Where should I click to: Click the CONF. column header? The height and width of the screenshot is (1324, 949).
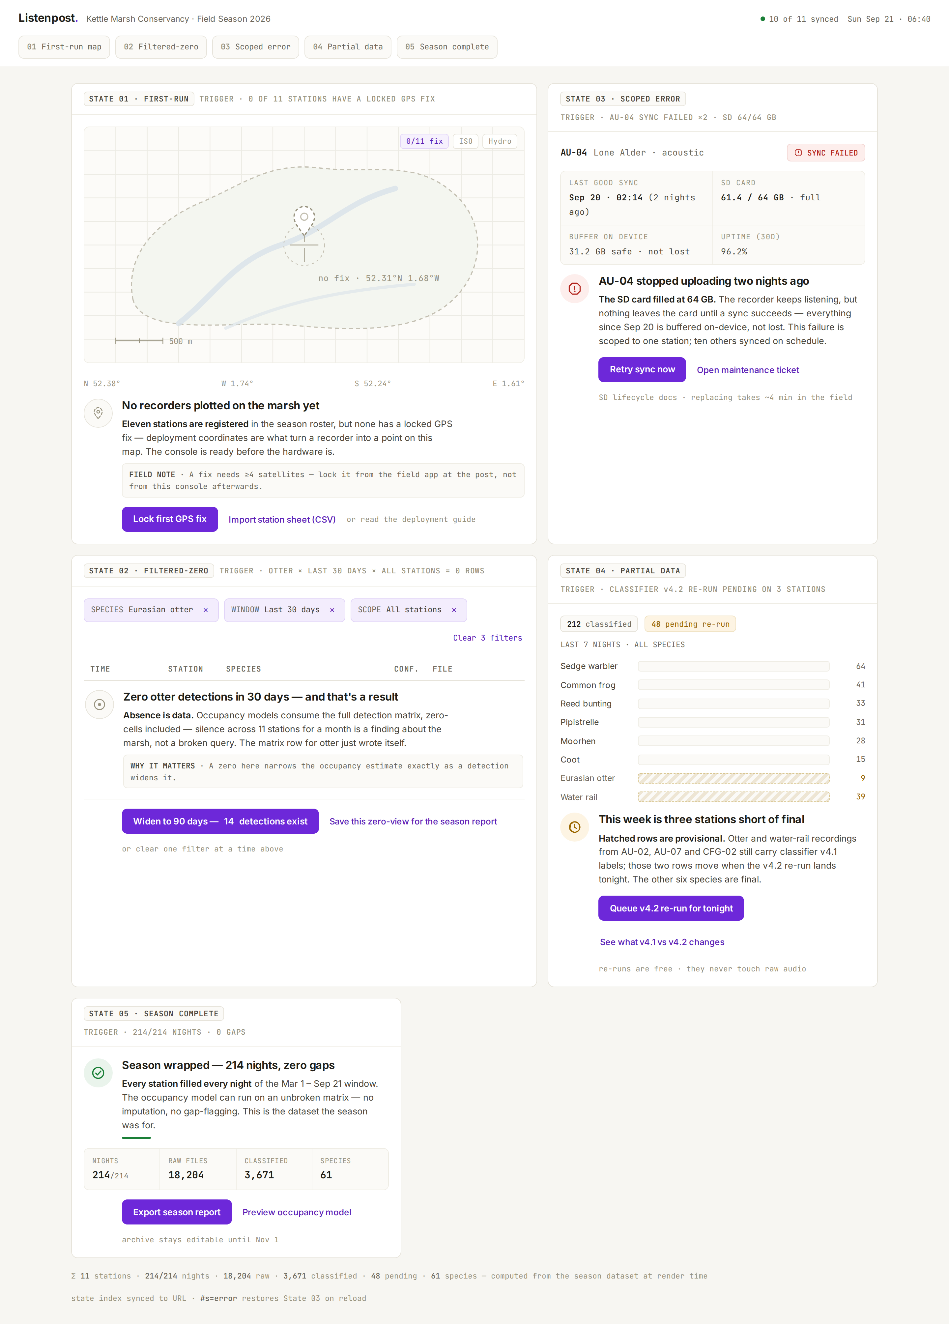click(406, 669)
